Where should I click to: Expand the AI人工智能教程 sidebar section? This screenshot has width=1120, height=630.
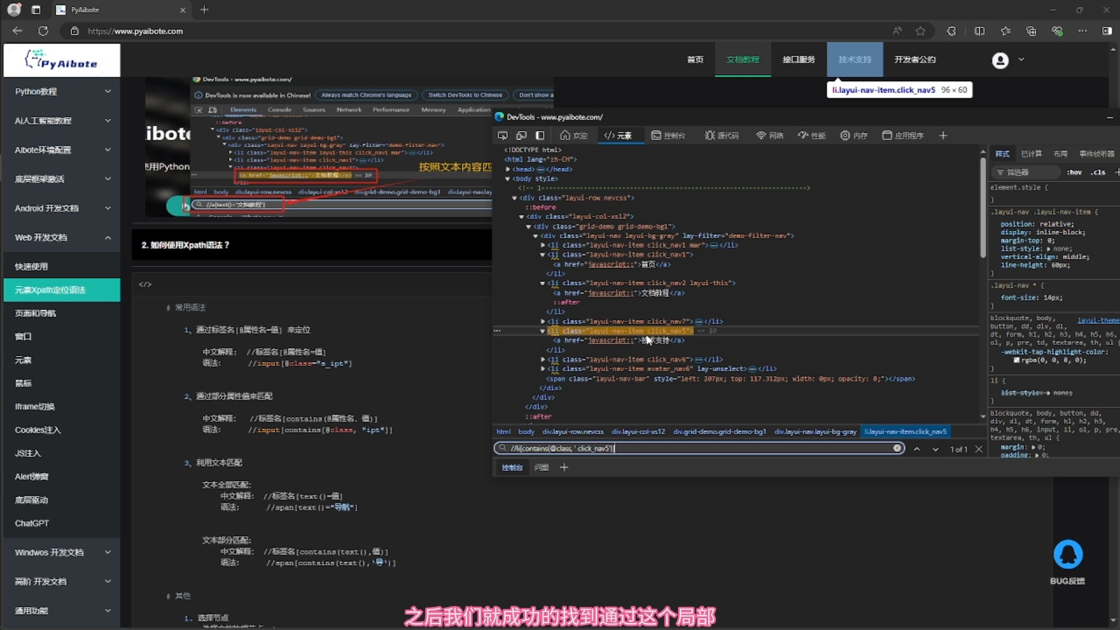(62, 121)
